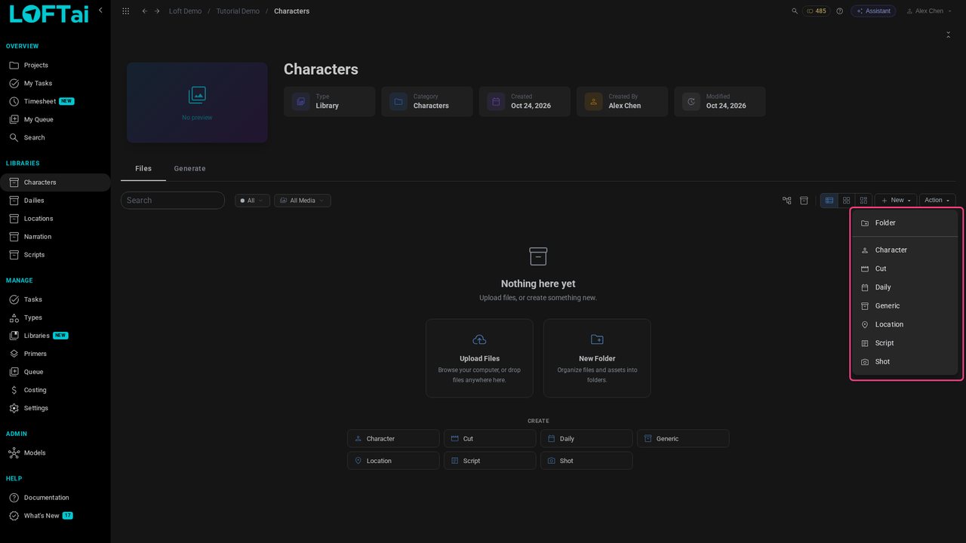Open Search in the sidebar
Screen dimensions: 966x543
click(55, 138)
